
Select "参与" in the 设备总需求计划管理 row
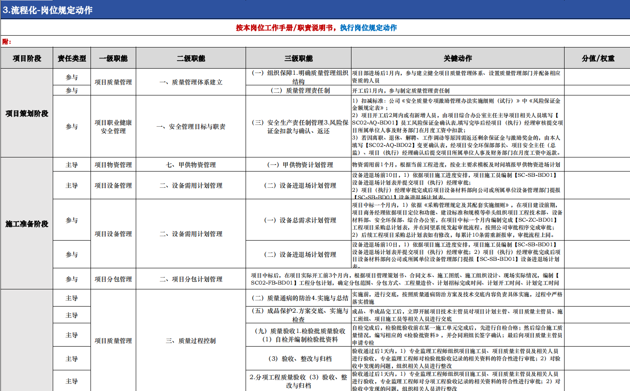72,220
